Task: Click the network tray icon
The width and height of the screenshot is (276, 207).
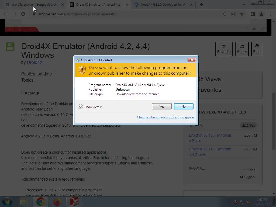Action: [x=242, y=202]
